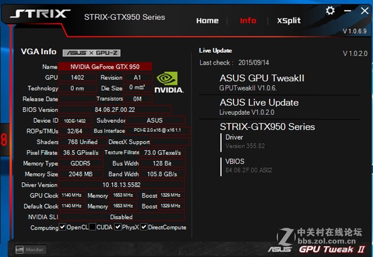Click the Technology value 0 nm

click(x=77, y=88)
